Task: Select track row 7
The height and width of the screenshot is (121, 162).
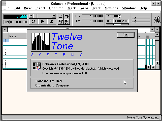Action: pyautogui.click(x=6, y=60)
